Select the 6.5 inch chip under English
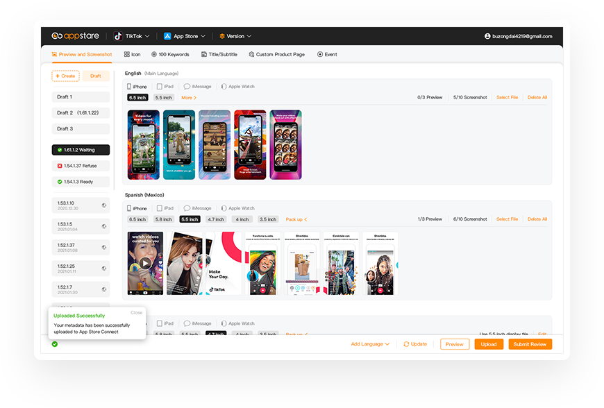The height and width of the screenshot is (408, 604). 137,97
